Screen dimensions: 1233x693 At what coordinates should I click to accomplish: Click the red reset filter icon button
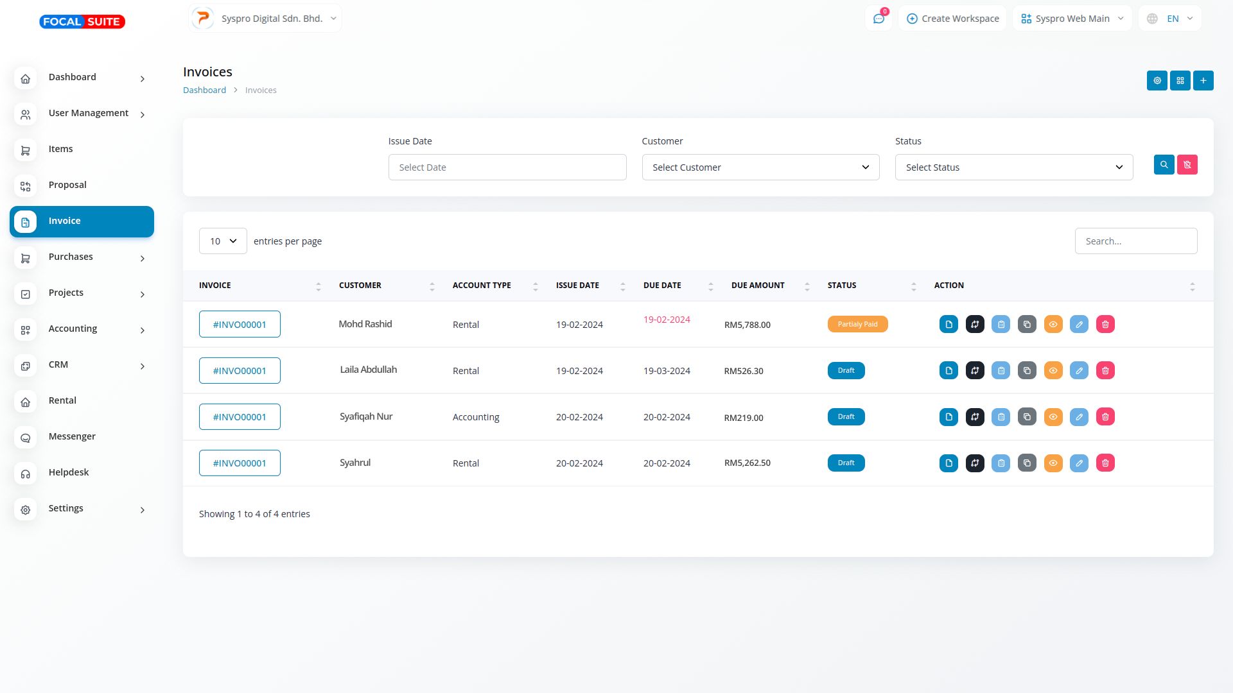click(x=1187, y=165)
